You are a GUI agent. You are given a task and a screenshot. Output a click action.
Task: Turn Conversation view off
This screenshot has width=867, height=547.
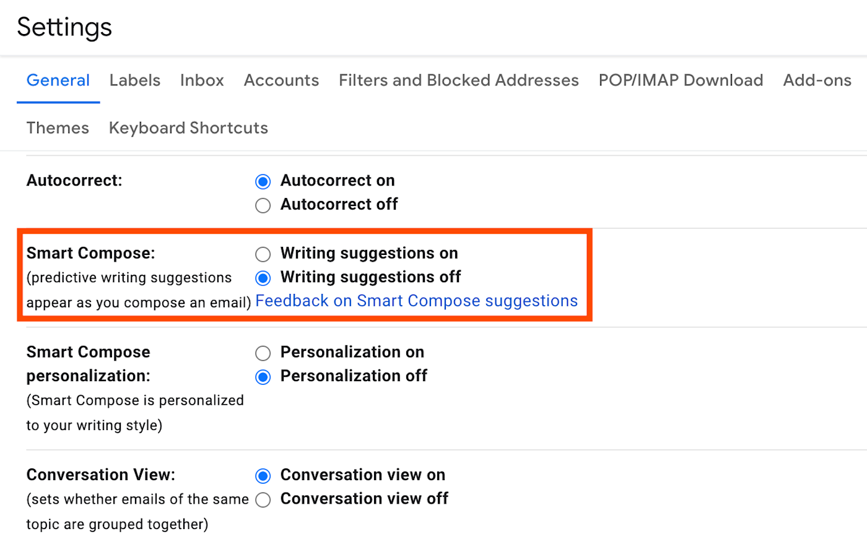pyautogui.click(x=263, y=500)
